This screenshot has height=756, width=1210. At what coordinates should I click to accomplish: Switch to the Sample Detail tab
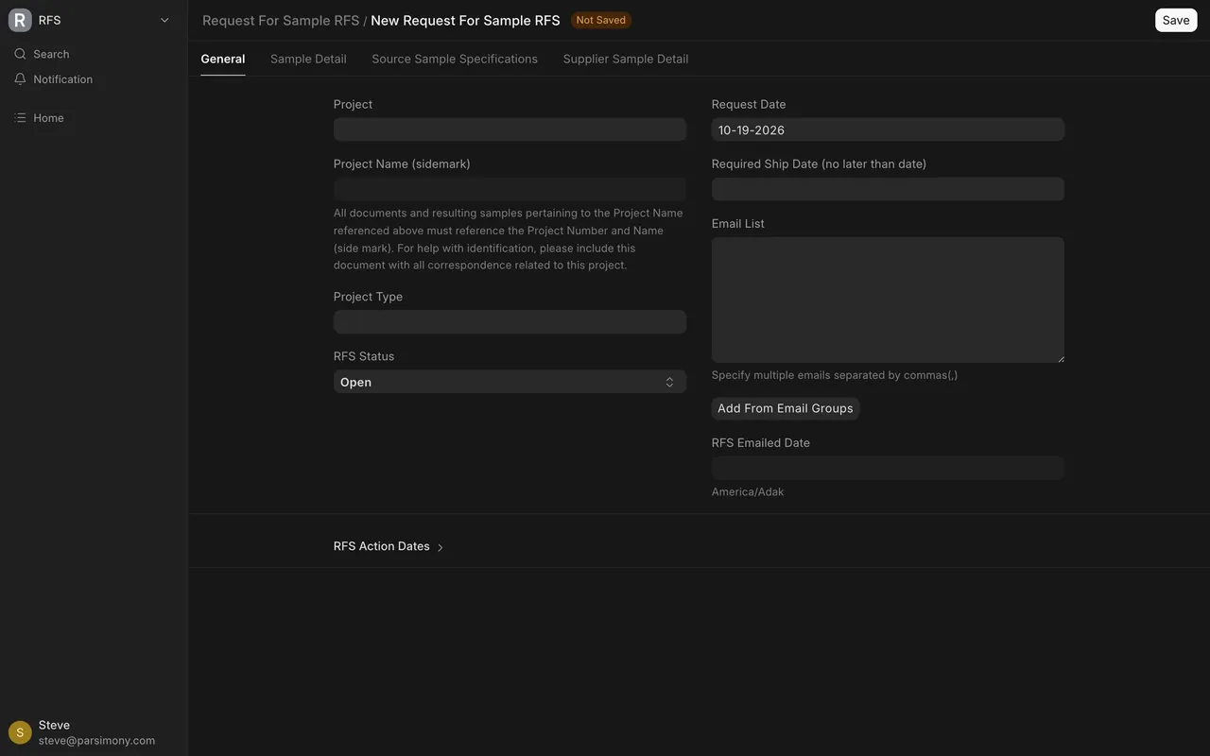point(308,59)
